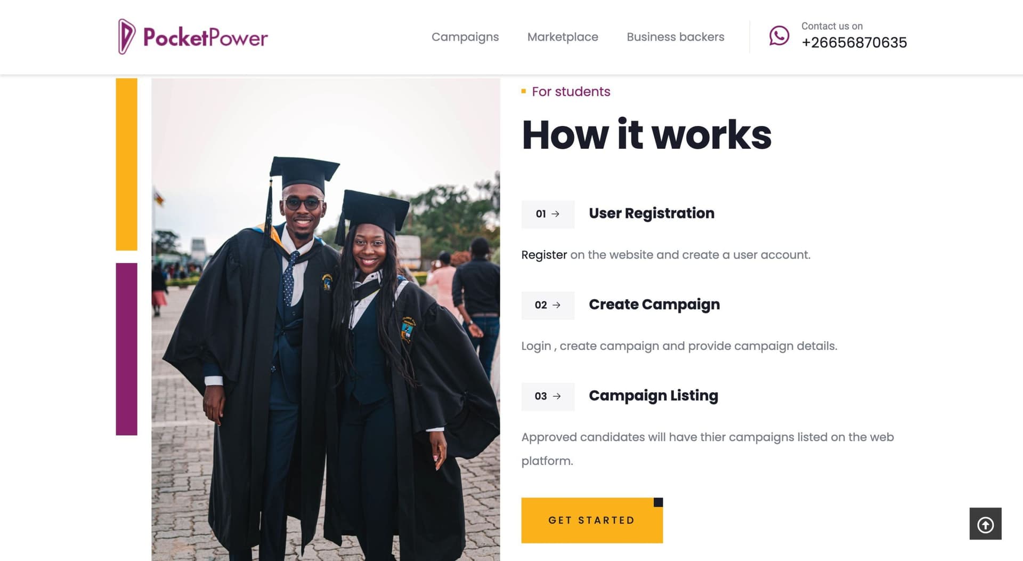The height and width of the screenshot is (561, 1023).
Task: Select the Campaign Listing heading
Action: tap(653, 396)
